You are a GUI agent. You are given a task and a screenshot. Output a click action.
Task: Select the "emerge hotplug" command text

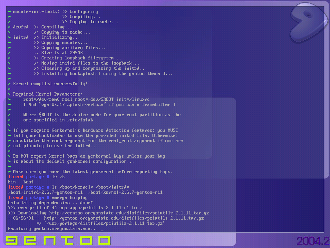pyautogui.click(x=70, y=198)
